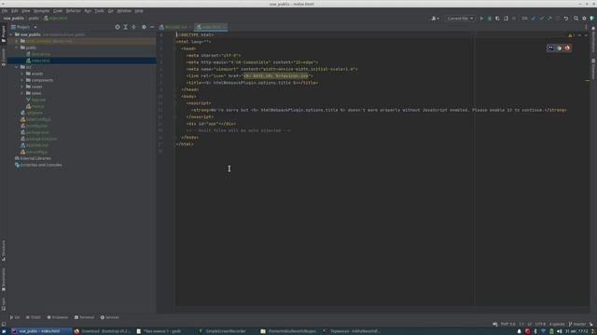Open Terminal tool window button
The height and width of the screenshot is (335, 597).
tap(84, 317)
